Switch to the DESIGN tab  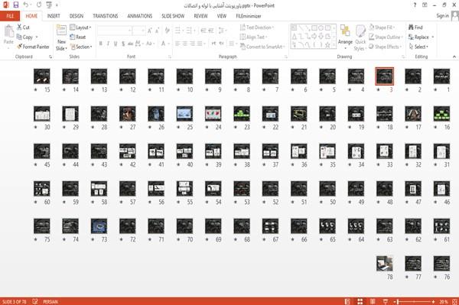(76, 16)
